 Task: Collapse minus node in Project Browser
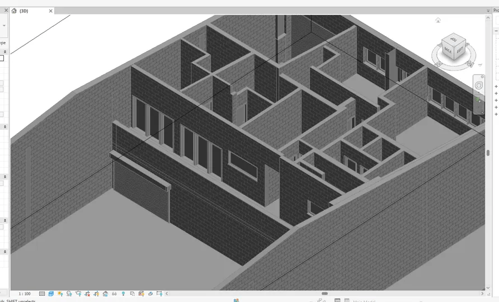point(496,31)
